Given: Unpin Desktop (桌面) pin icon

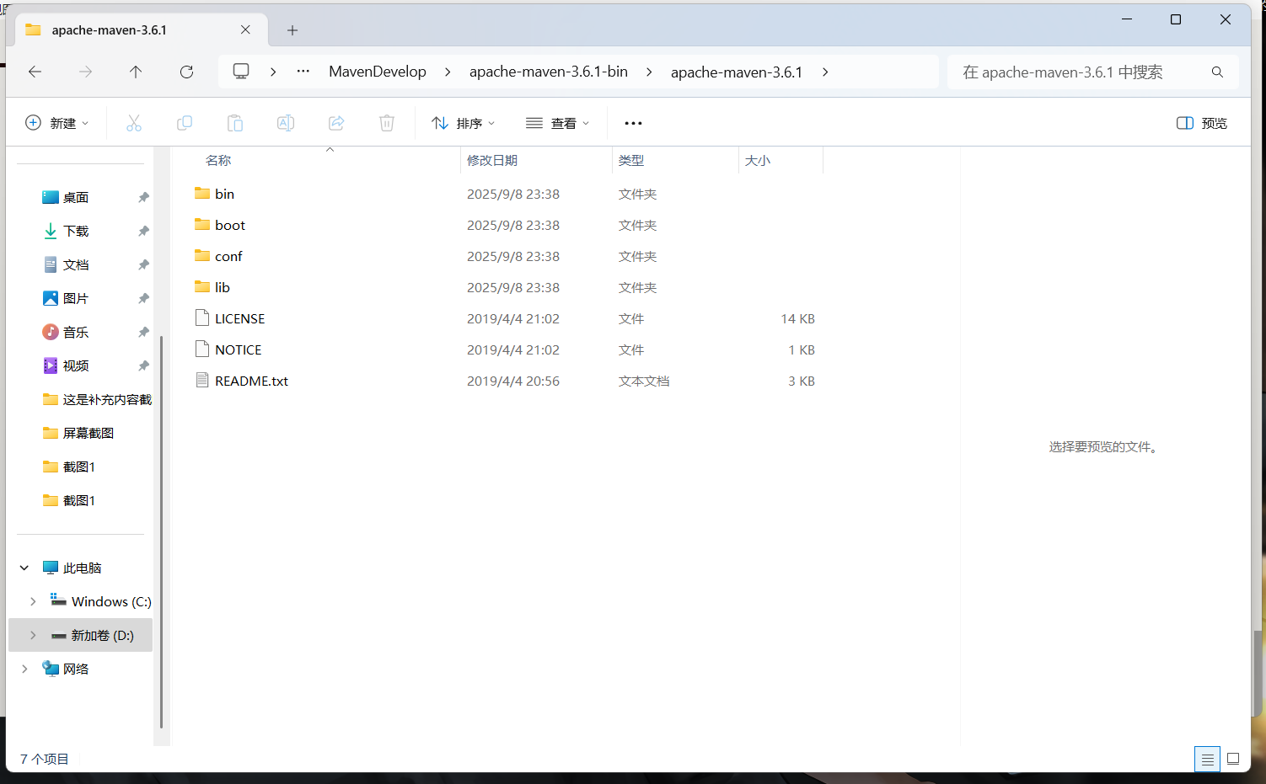Looking at the screenshot, I should tap(143, 197).
